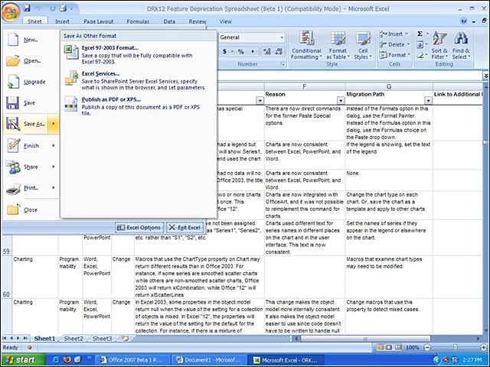Screen dimensions: 490x367
Task: Open the Reason column filter dropdown
Action: pos(341,100)
